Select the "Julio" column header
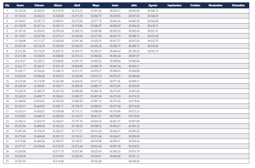Image resolution: width=255 pixels, height=168 pixels. [134, 5]
